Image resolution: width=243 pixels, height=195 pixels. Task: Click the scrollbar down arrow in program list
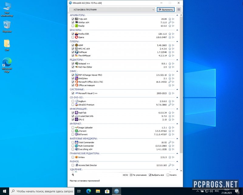181,171
